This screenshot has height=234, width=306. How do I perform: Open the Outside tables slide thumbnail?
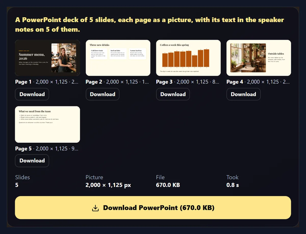(x=259, y=58)
